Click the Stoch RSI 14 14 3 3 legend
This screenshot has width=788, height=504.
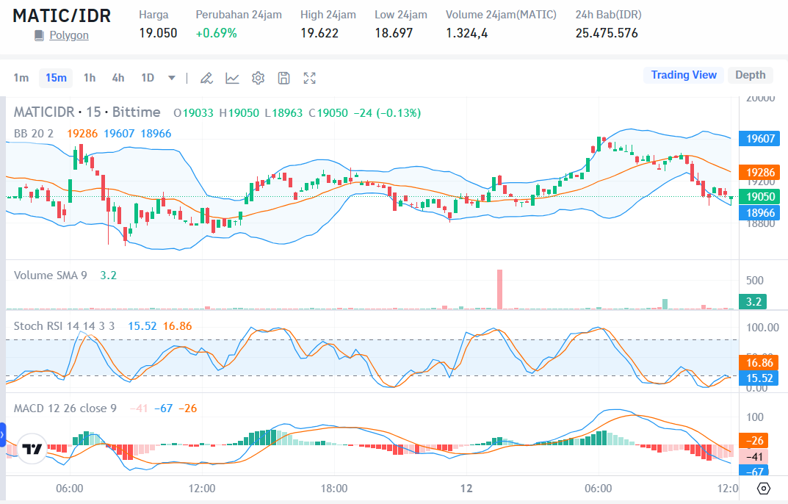pos(64,326)
